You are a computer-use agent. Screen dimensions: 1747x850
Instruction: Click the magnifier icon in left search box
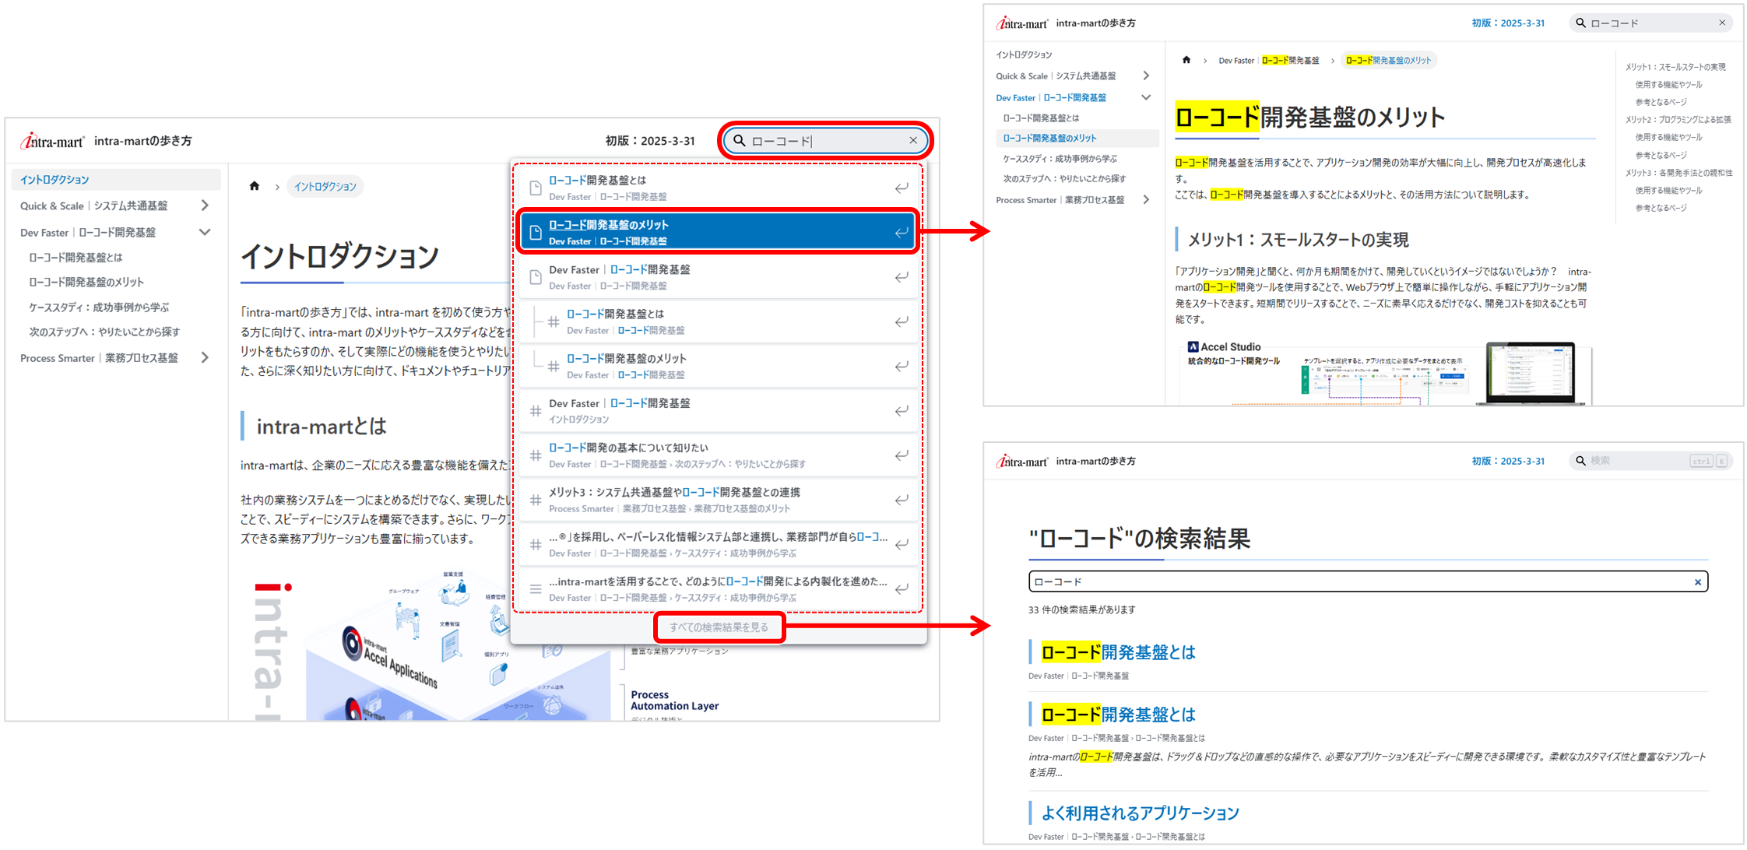click(x=740, y=141)
